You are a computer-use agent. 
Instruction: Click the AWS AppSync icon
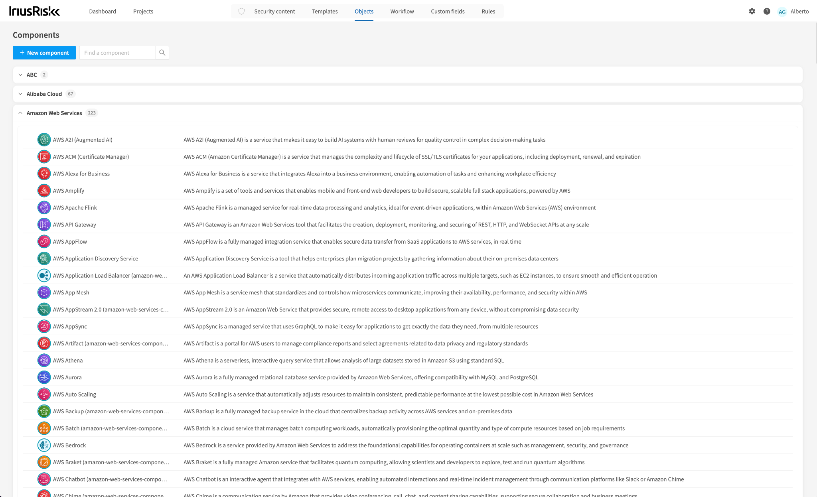[44, 326]
